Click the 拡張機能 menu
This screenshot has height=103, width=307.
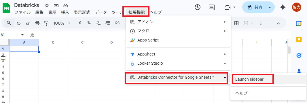137,12
